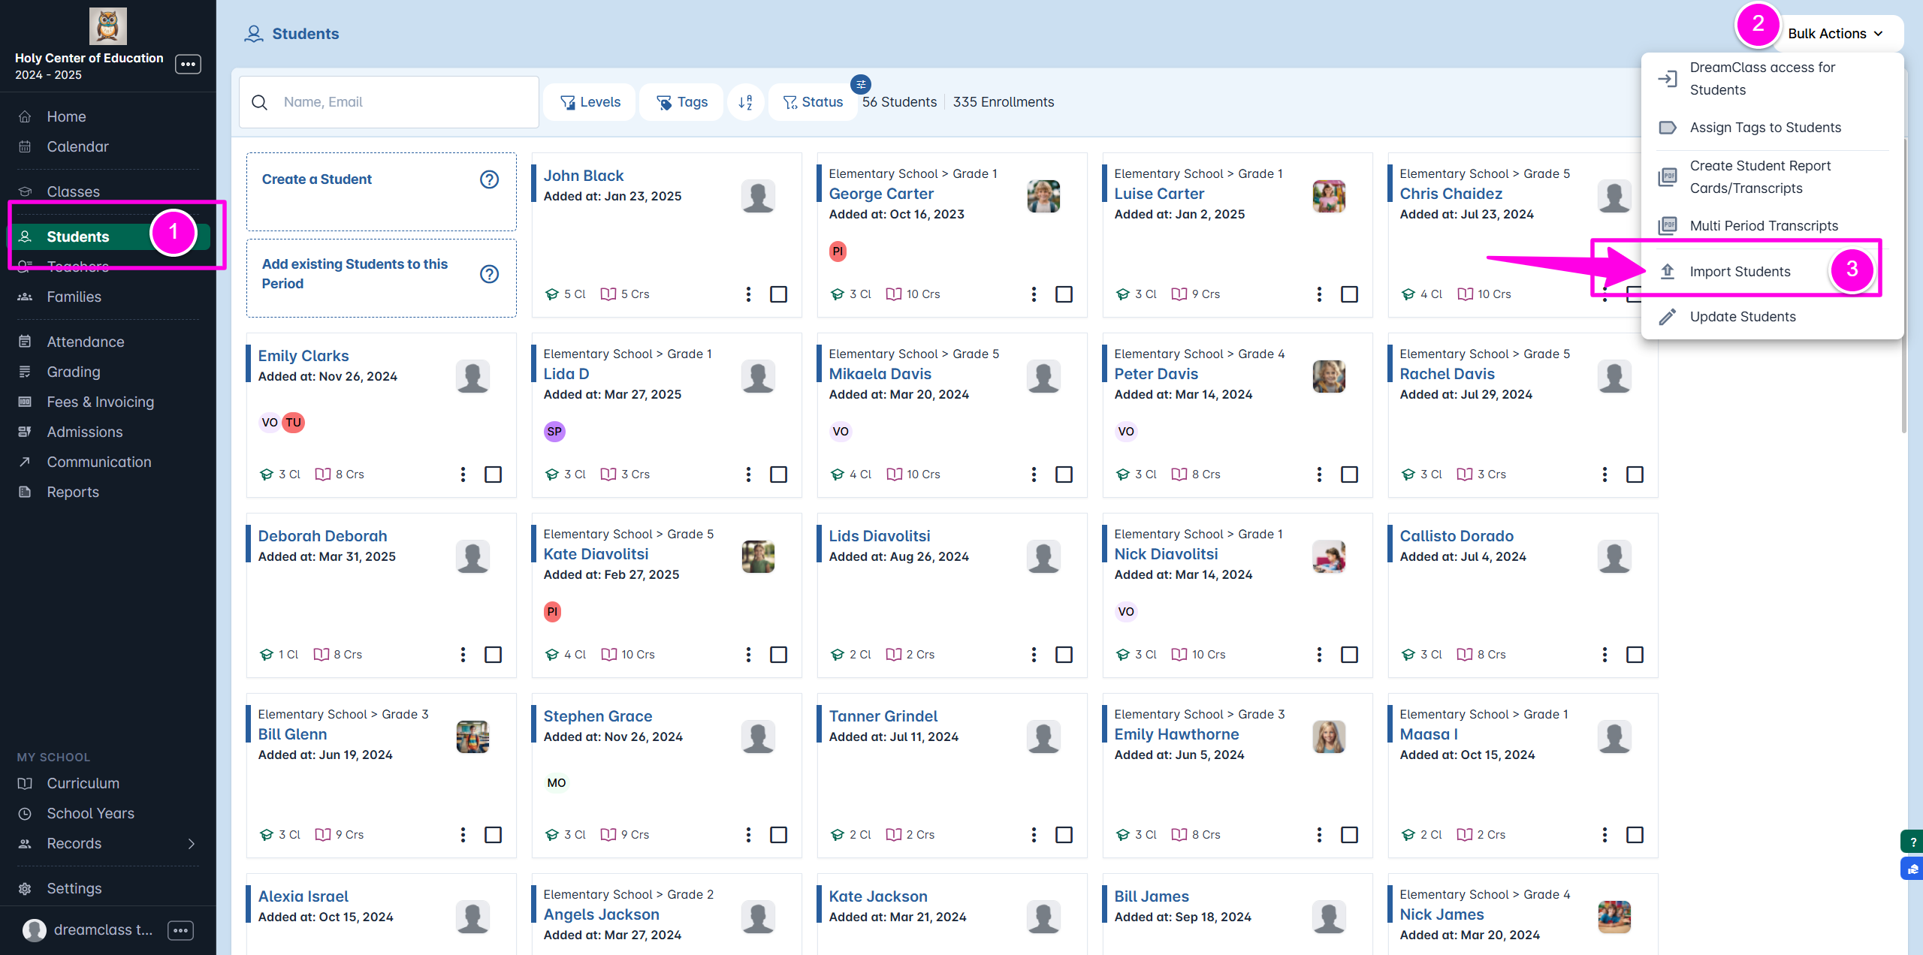
Task: Select Deborah Deborah's checkbox
Action: click(x=493, y=655)
